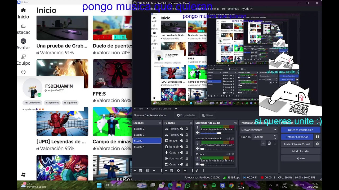This screenshot has height=190, width=339.
Task: Open advanced audio properties gears icon
Action: click(197, 171)
